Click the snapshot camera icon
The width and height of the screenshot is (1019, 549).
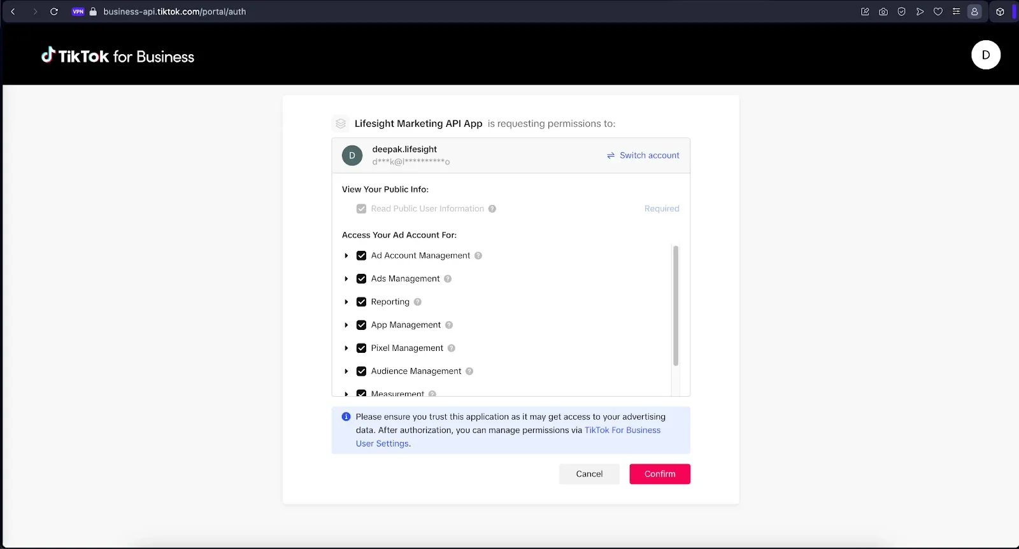883,11
